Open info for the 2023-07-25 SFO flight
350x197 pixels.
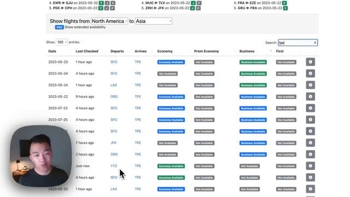[x=310, y=120]
